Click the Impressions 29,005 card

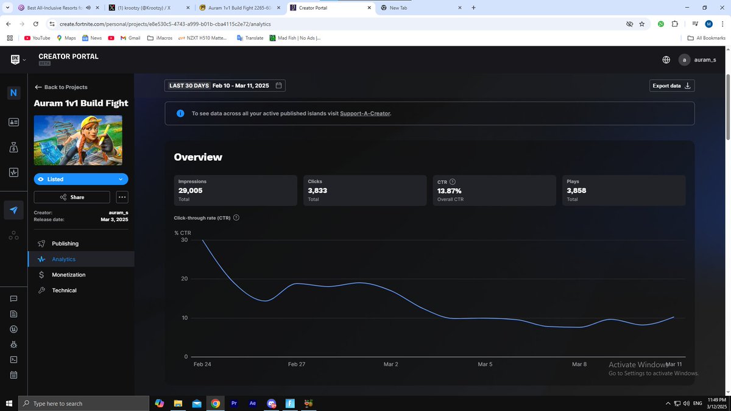point(235,191)
